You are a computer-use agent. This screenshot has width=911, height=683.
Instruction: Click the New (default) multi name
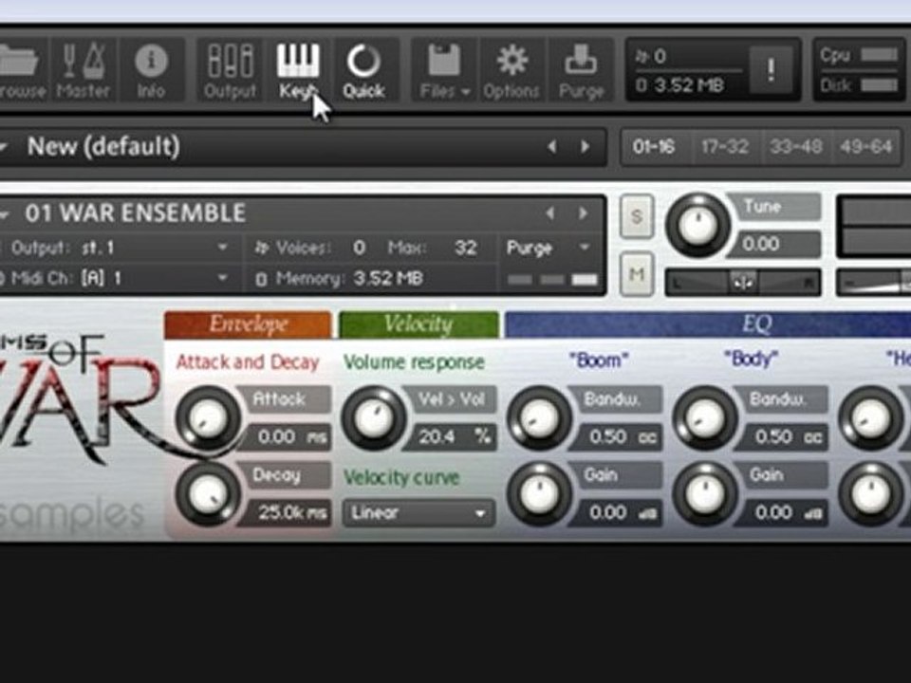click(x=103, y=146)
